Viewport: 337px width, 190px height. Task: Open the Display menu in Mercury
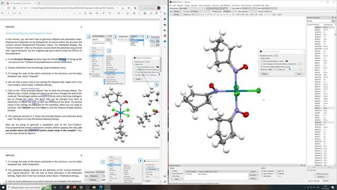187,5
